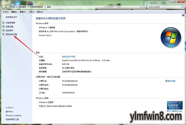Go to 控制面板主页

11,17
